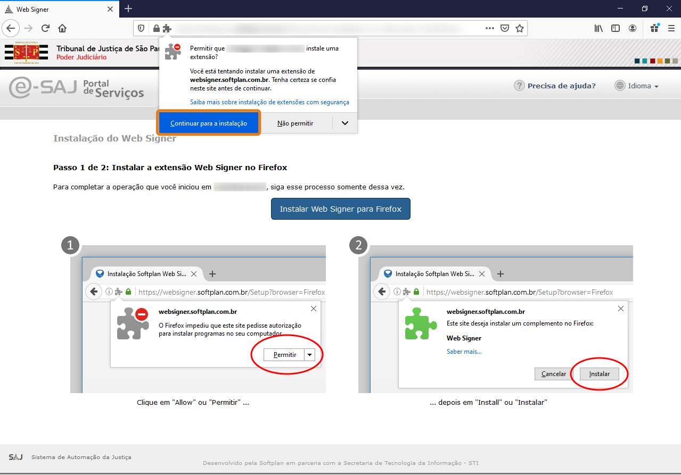The image size is (681, 475).
Task: Click the browser Back arrow button
Action: [x=11, y=28]
